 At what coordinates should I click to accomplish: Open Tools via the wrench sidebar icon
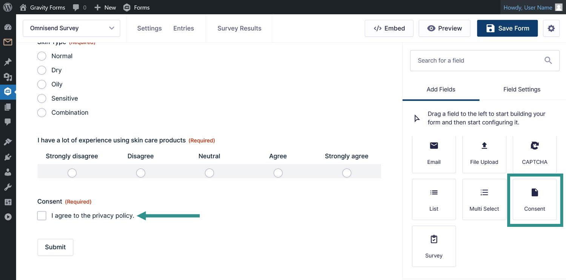click(x=8, y=187)
